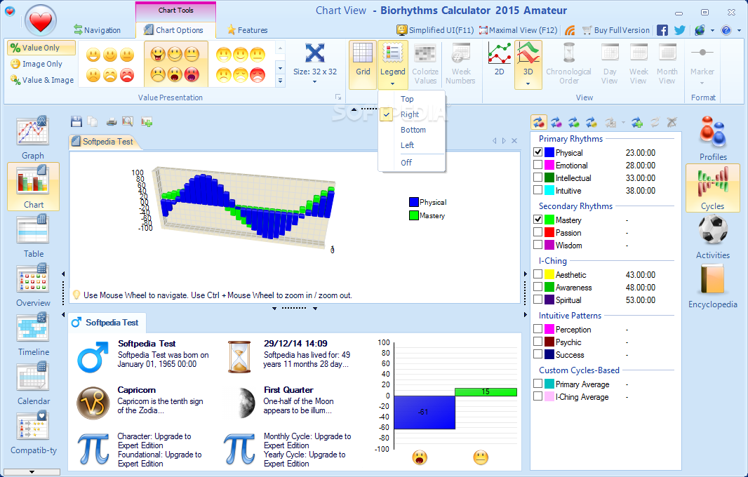Enable the Wisdom rhythm checkbox

point(537,245)
